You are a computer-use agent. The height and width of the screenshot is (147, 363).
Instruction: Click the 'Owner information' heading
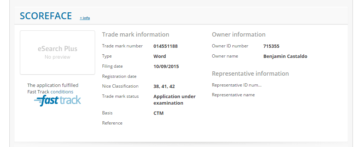click(239, 34)
